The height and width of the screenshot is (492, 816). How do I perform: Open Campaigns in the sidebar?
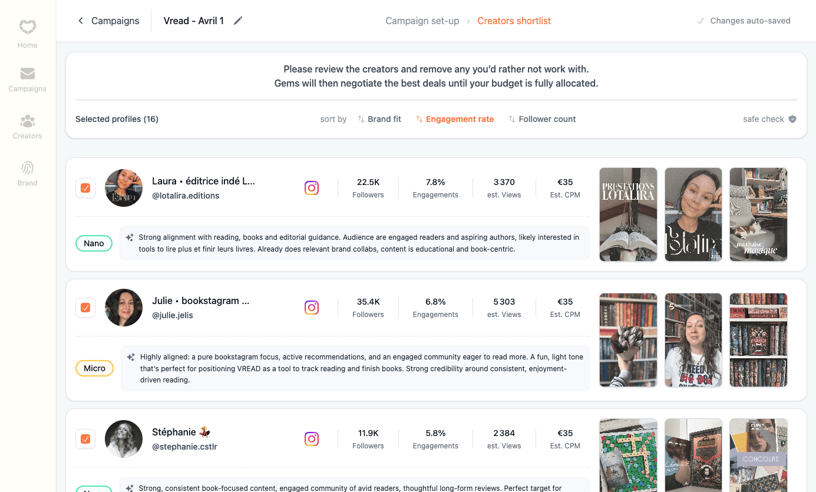[27, 80]
